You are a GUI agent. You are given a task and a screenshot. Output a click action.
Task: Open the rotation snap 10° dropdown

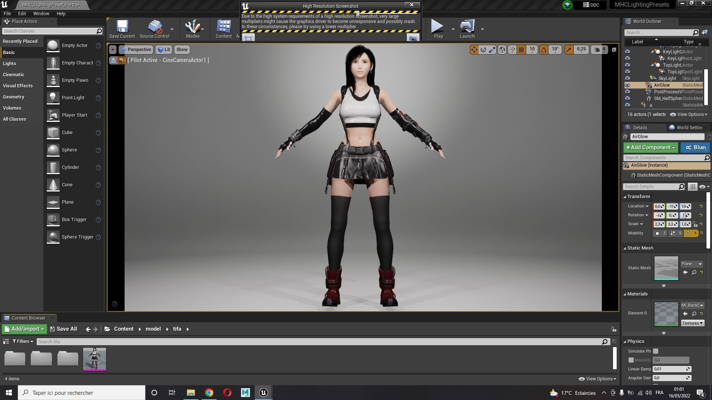point(555,50)
